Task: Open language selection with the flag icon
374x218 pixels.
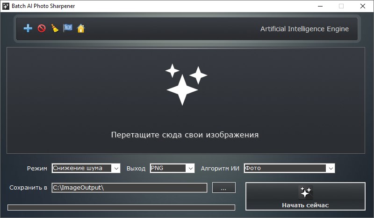Action: tap(68, 28)
